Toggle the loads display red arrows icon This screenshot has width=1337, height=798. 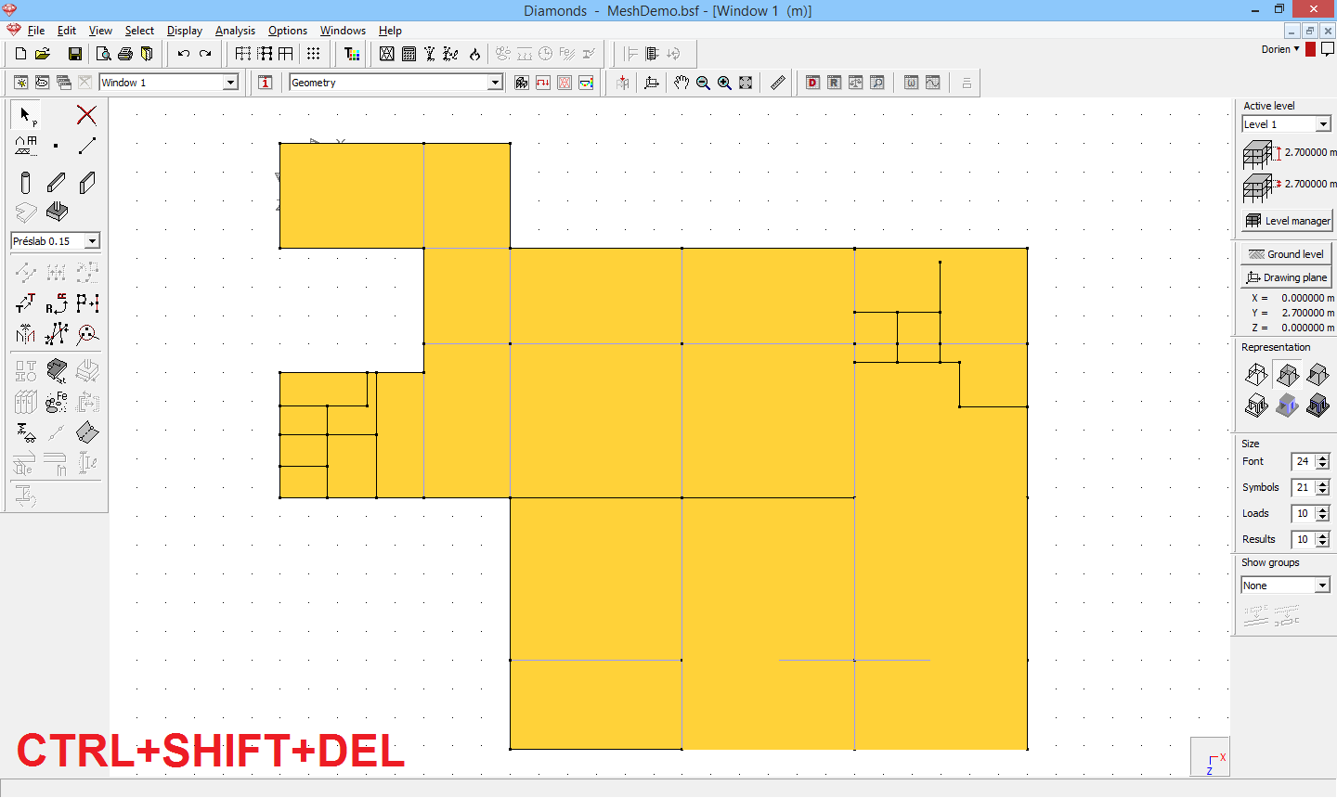543,83
